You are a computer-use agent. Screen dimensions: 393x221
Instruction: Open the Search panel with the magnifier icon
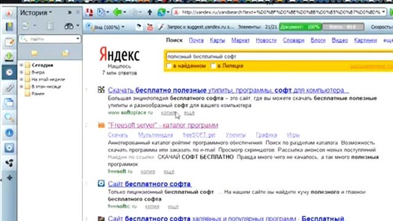coord(9,117)
